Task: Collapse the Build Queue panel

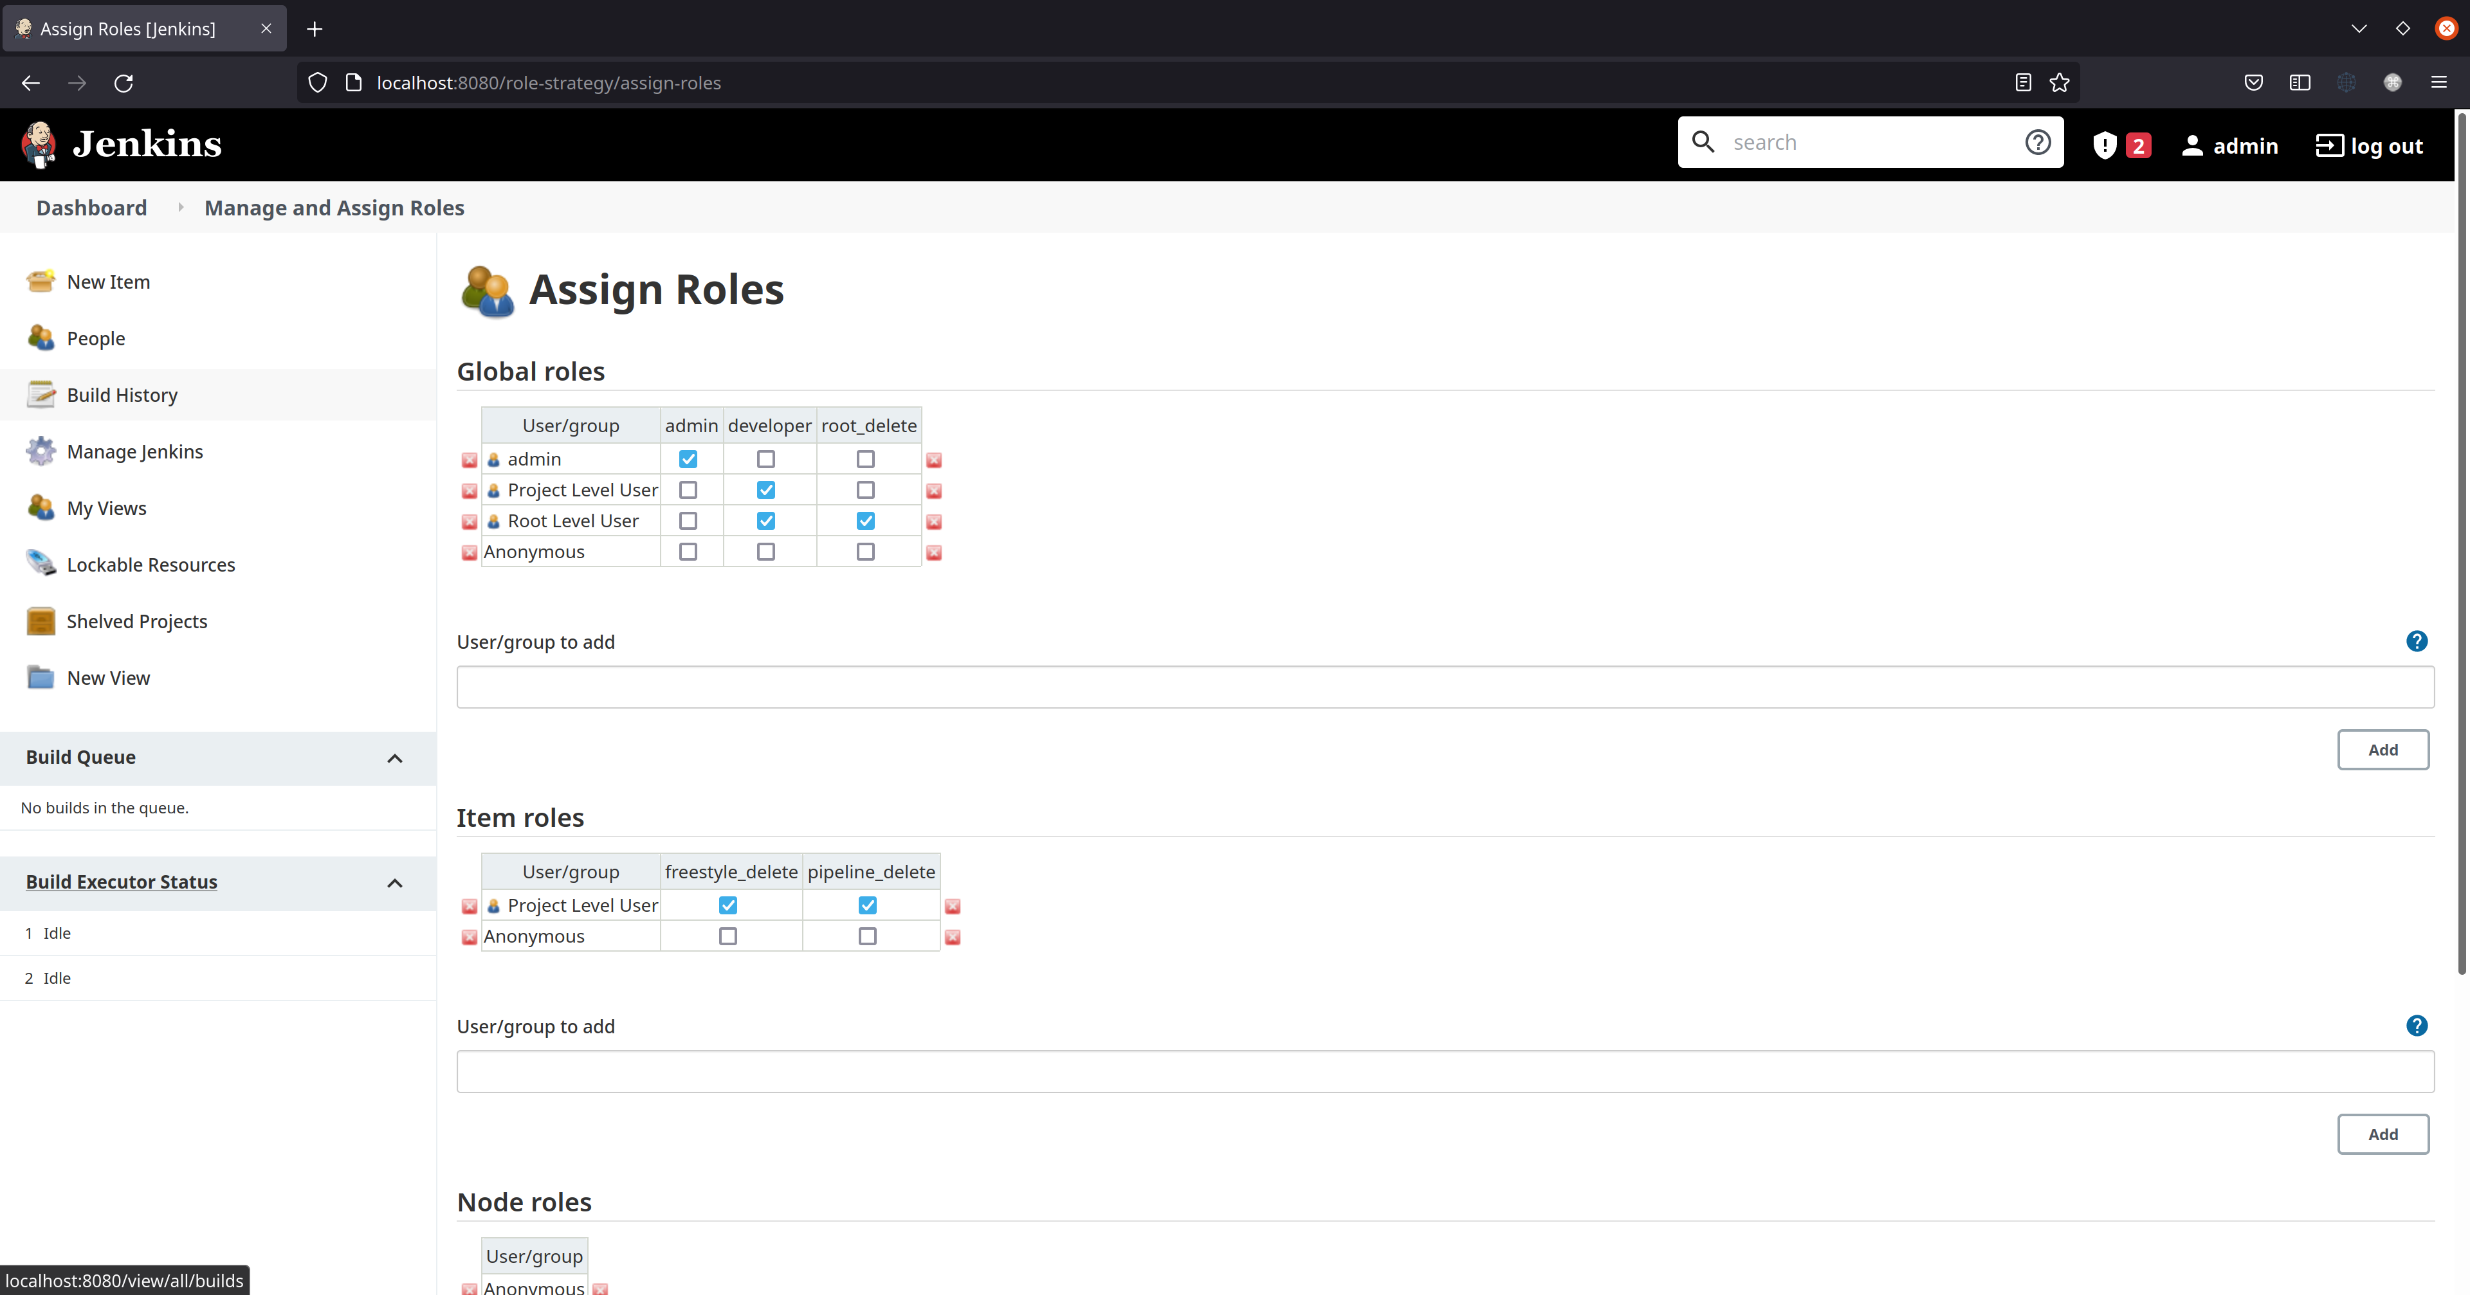Action: [x=394, y=758]
